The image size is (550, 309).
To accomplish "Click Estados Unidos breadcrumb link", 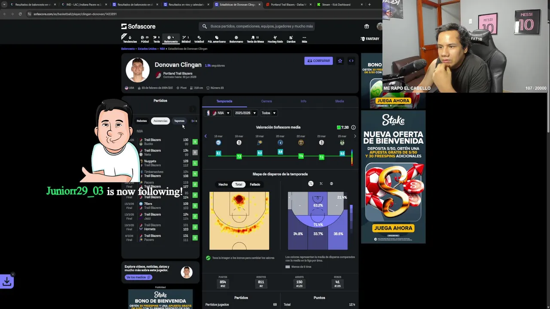I will pyautogui.click(x=147, y=49).
